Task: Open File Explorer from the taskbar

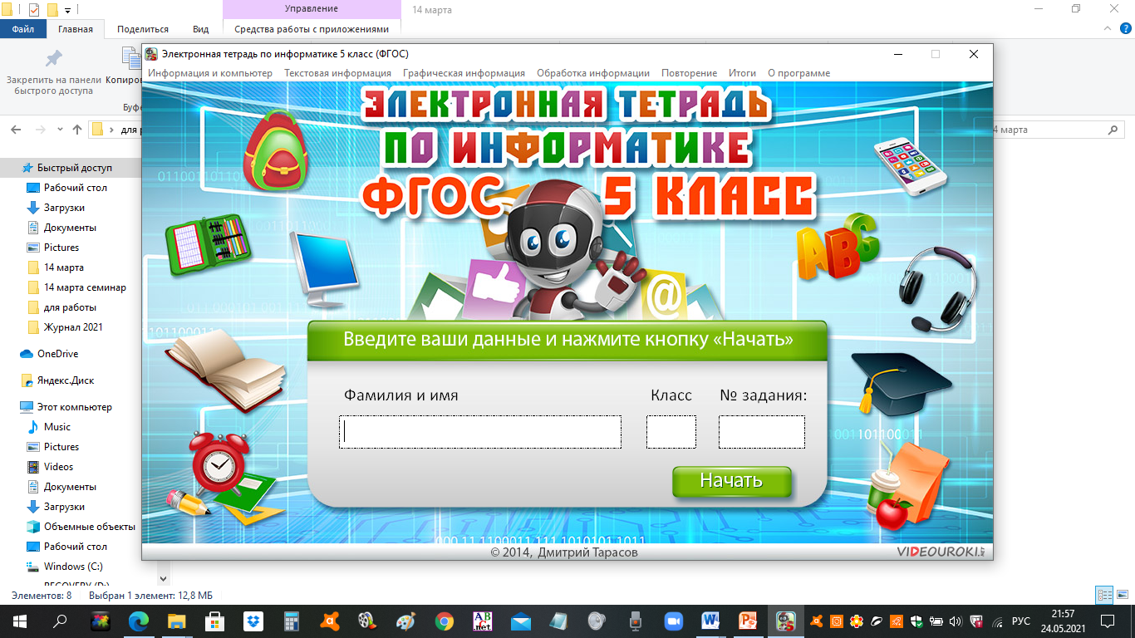Action: click(176, 621)
